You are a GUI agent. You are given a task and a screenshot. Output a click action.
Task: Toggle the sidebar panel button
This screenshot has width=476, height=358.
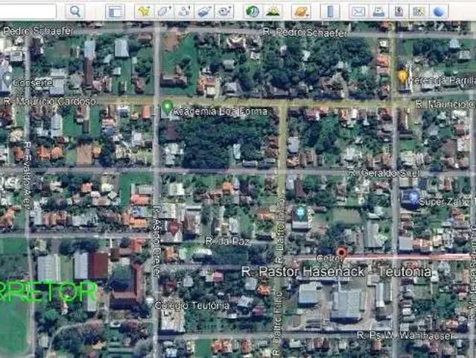[x=114, y=11]
